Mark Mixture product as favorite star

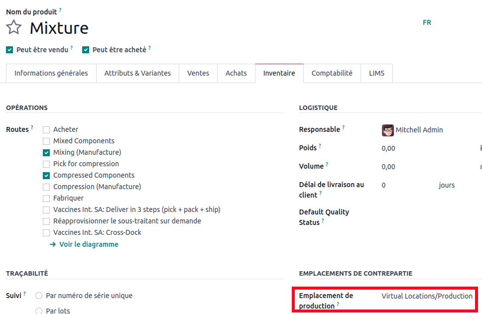coord(14,27)
